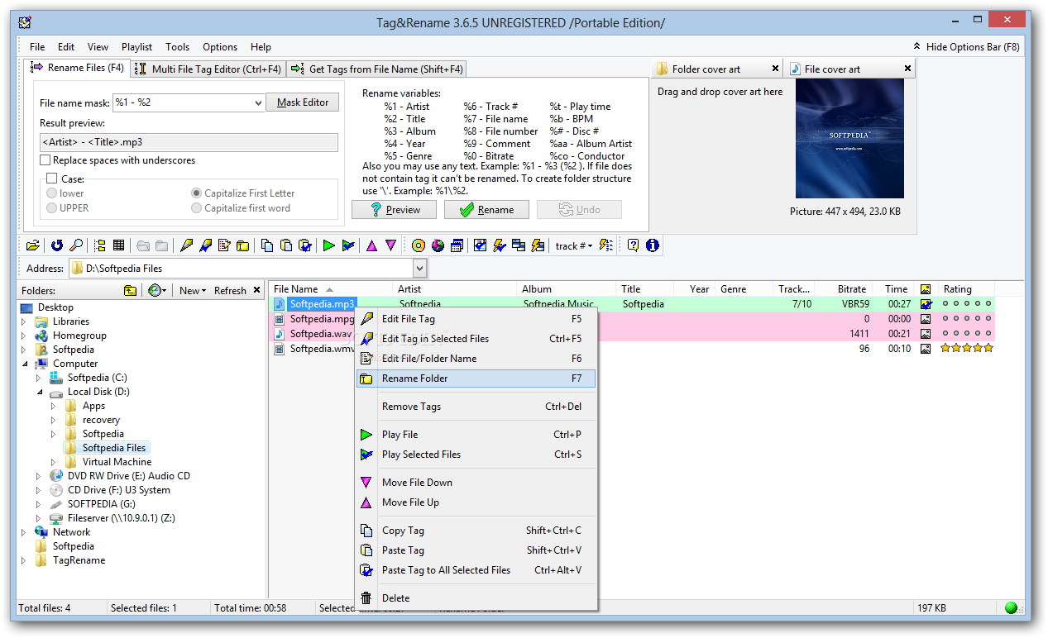Click the toolbar Paste Tag icon
The image size is (1048, 638).
click(x=286, y=245)
